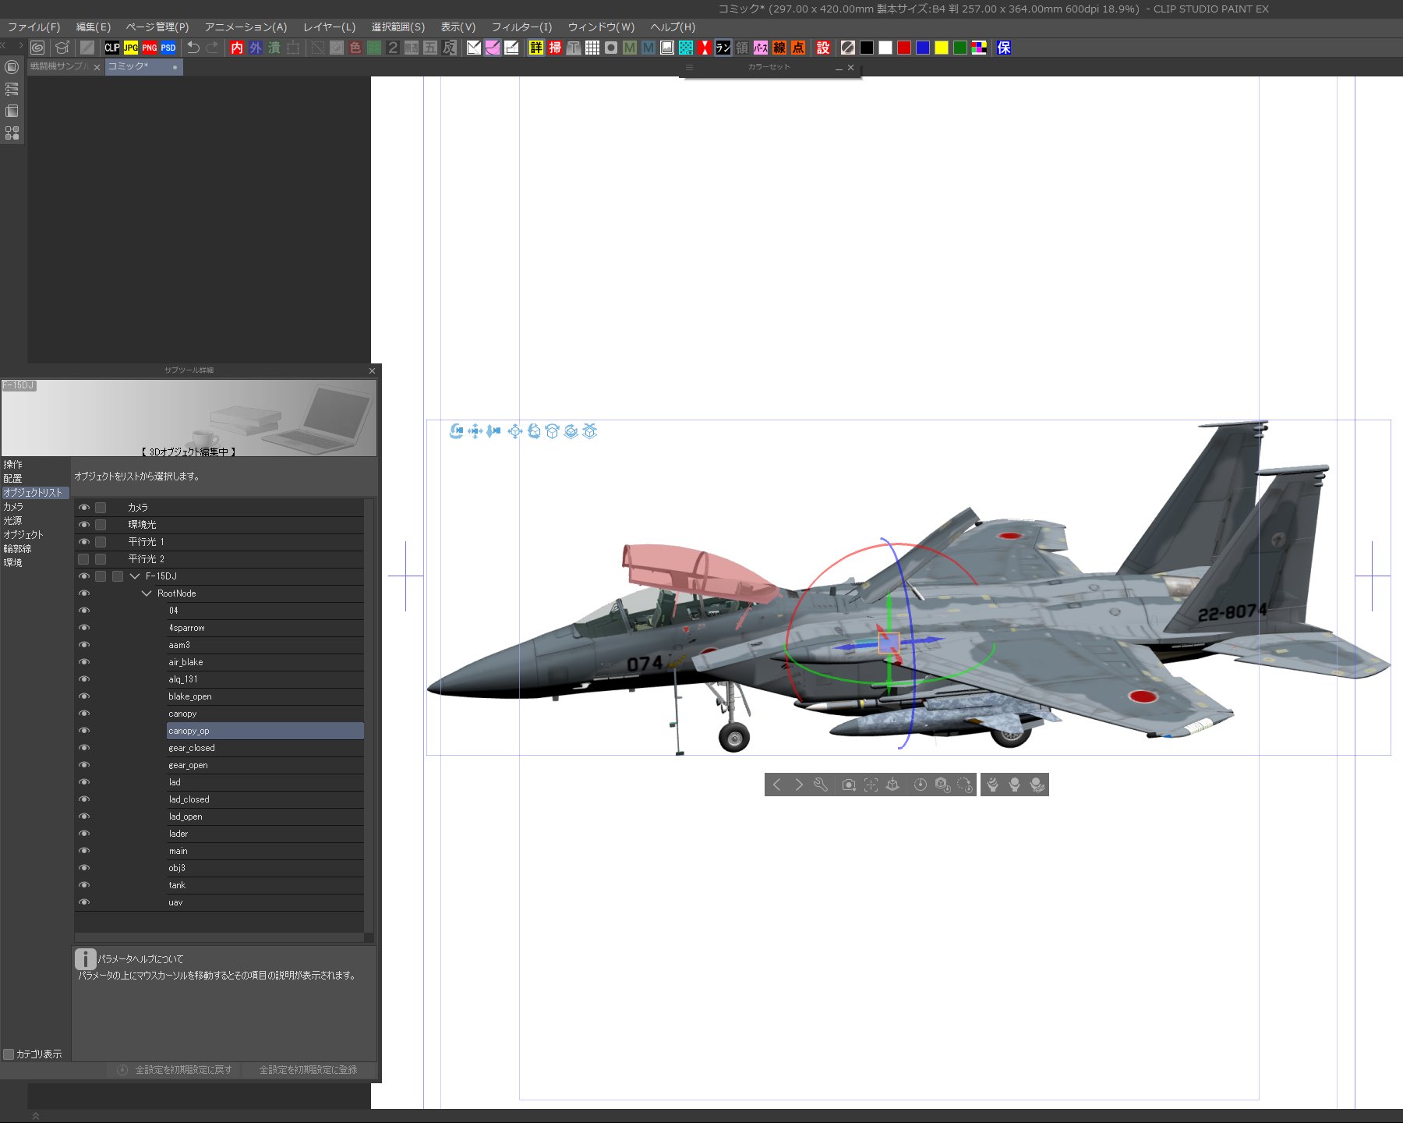Click the JPG export toolbar icon
The image size is (1403, 1123).
[131, 48]
